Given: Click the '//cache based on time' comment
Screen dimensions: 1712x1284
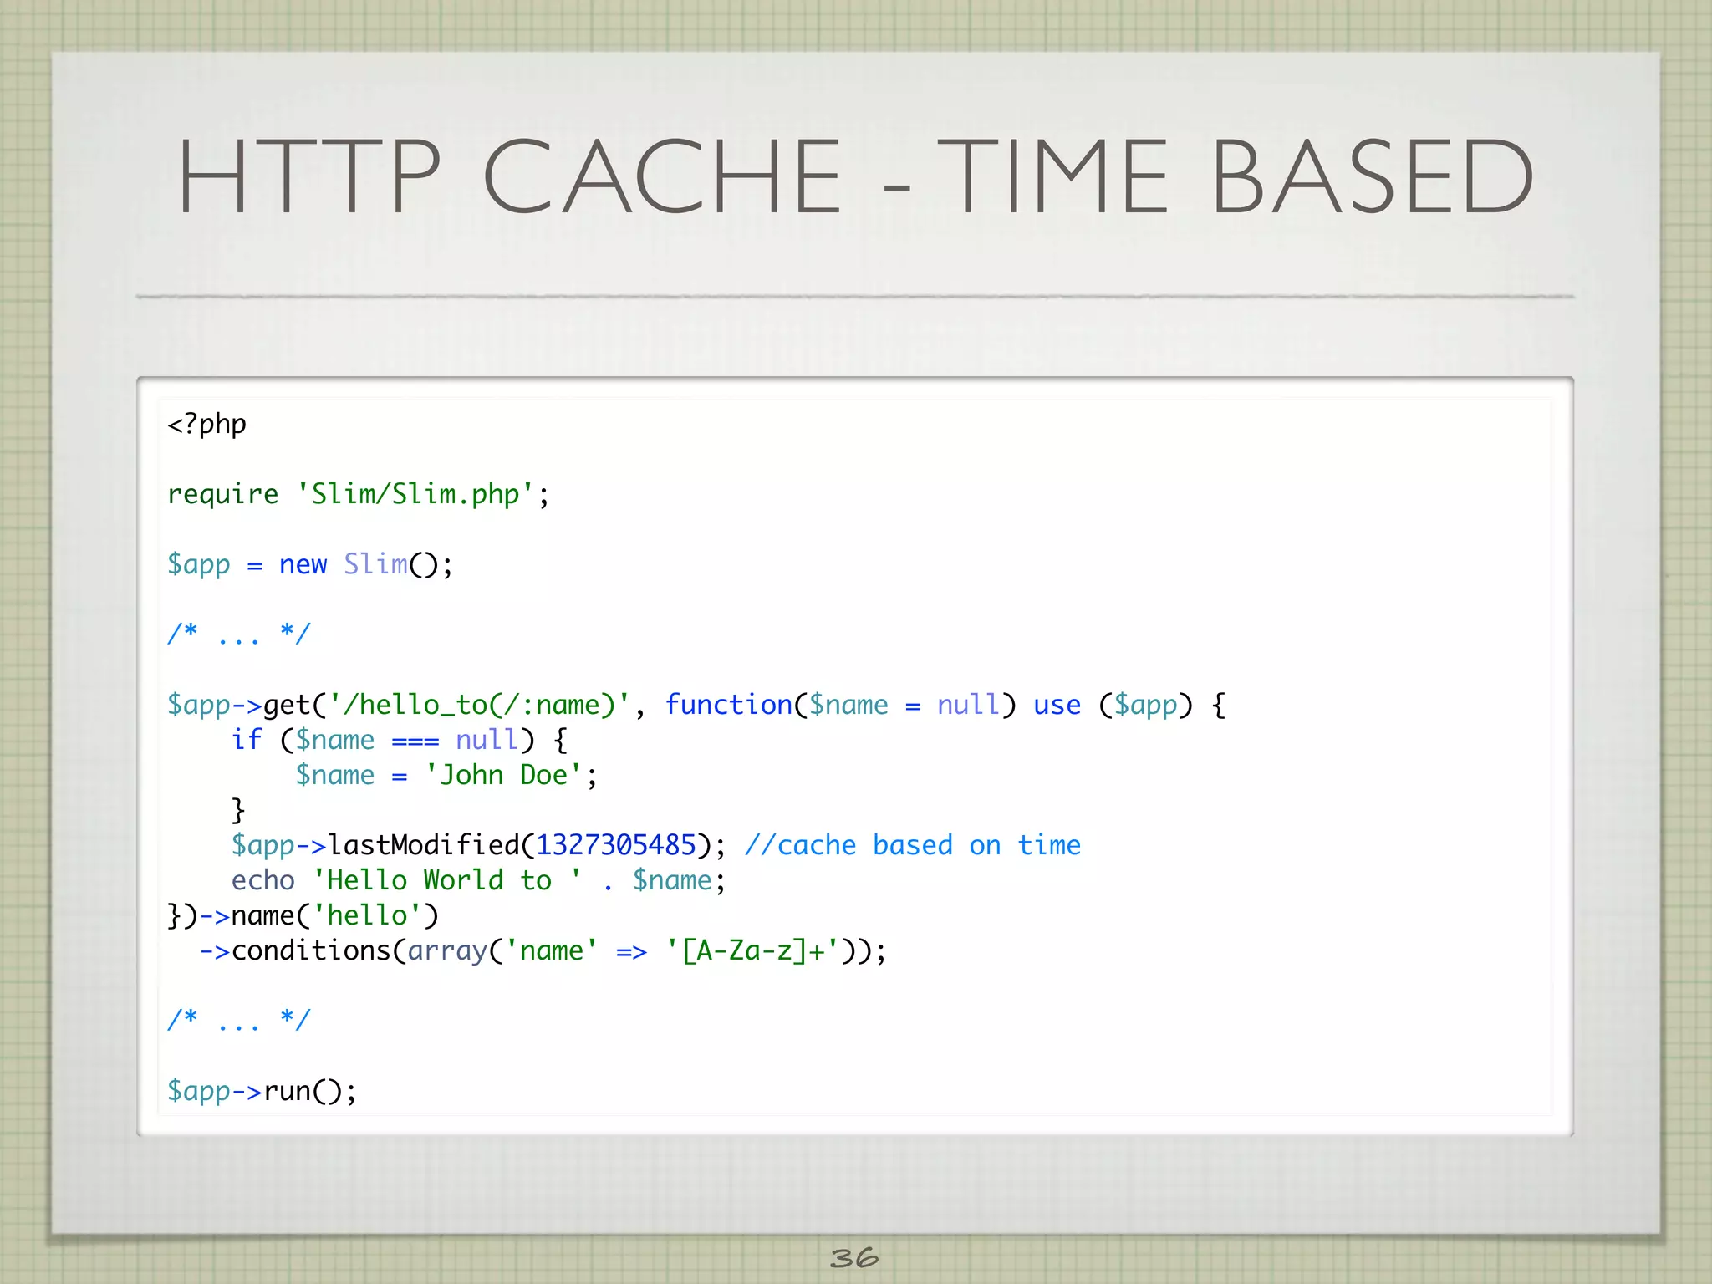Looking at the screenshot, I should (x=912, y=845).
